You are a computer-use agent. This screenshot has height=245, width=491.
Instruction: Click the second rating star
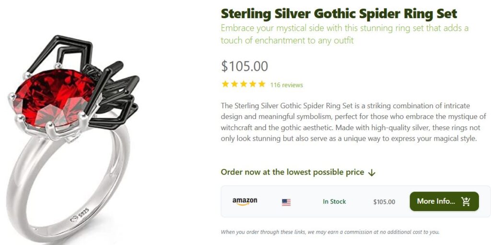(x=234, y=84)
